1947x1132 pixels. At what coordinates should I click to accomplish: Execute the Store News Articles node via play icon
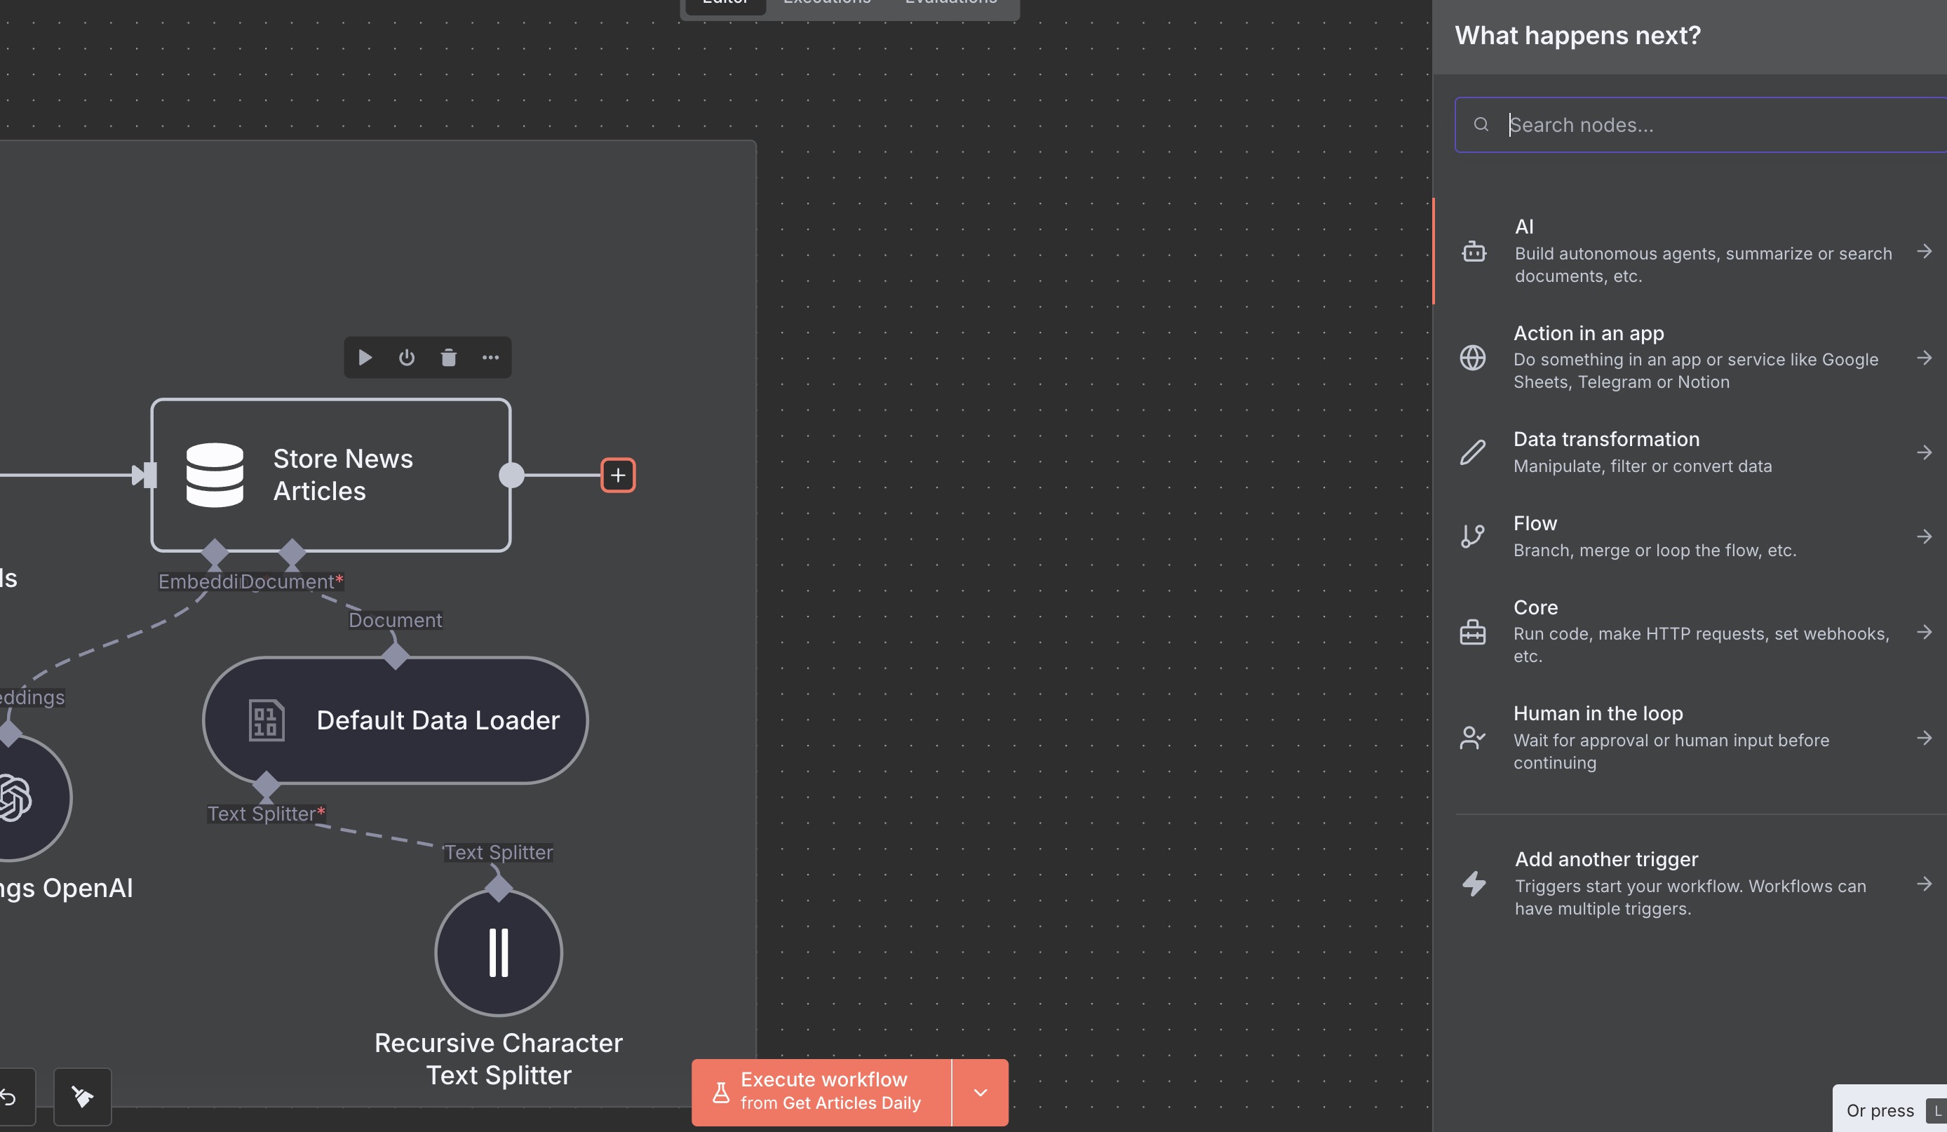click(365, 357)
